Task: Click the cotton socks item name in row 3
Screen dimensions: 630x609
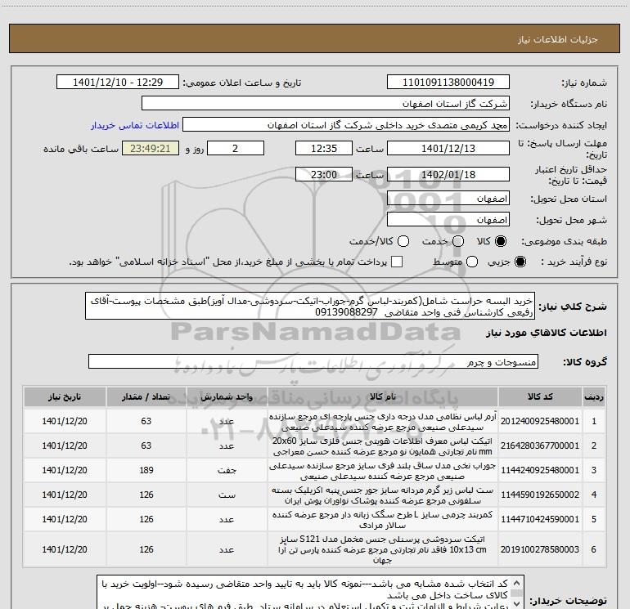Action: (383, 471)
